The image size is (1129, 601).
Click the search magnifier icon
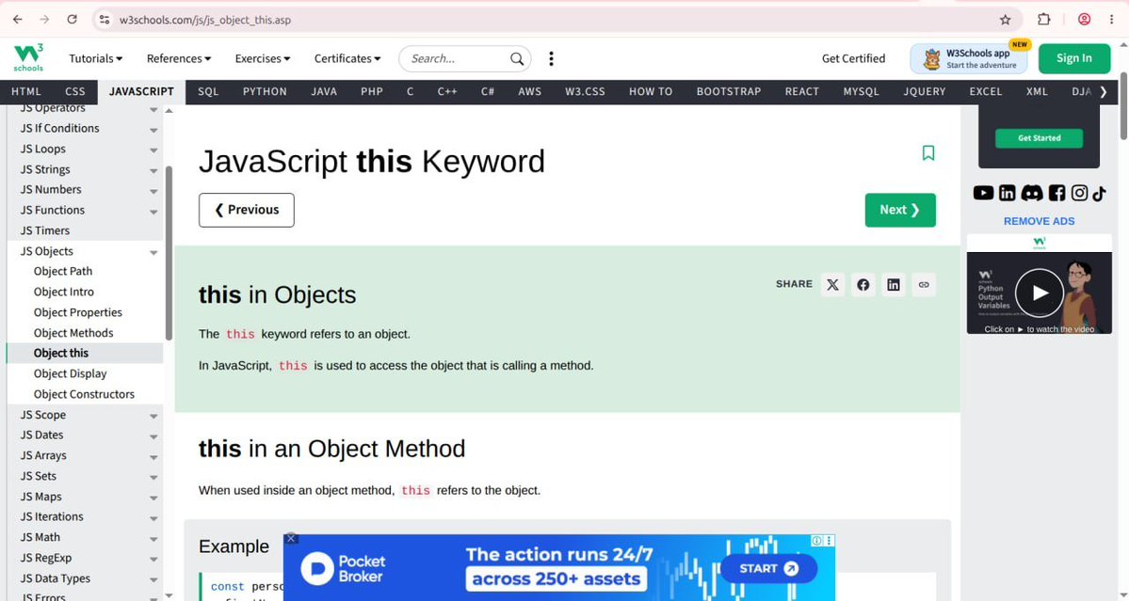point(517,59)
